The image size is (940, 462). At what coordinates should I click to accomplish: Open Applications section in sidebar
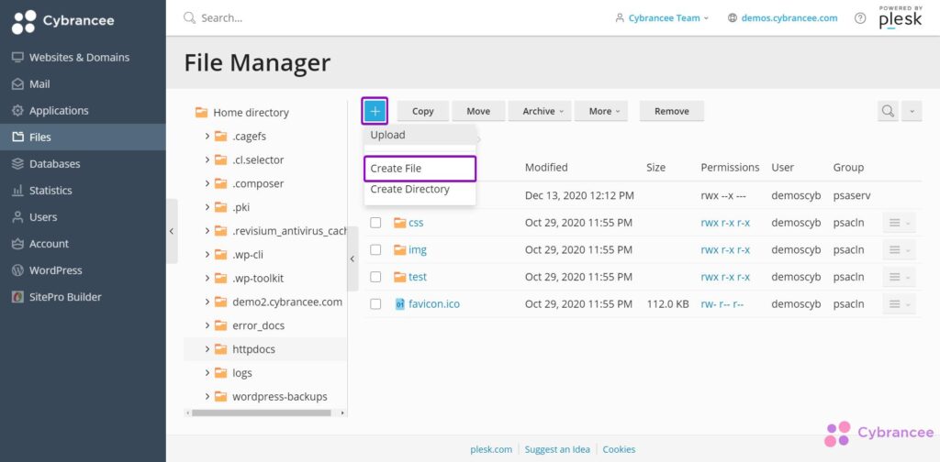(83, 111)
